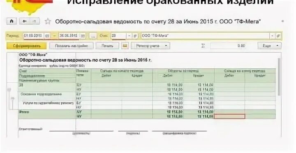Click ООО ТФ-Мега text at top of sheet
The height and width of the screenshot is (153, 296).
tap(33, 55)
